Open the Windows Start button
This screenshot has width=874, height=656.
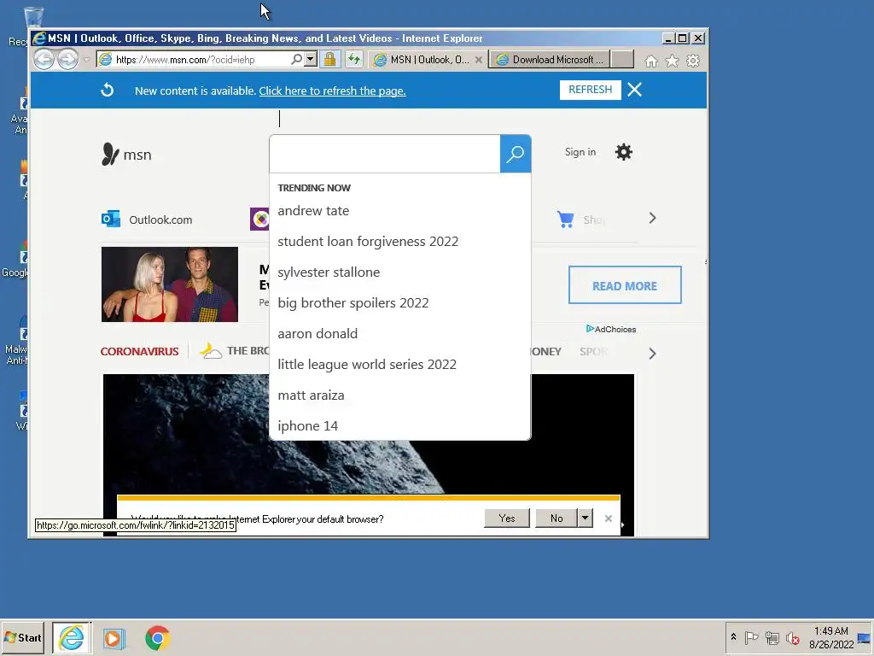(23, 637)
